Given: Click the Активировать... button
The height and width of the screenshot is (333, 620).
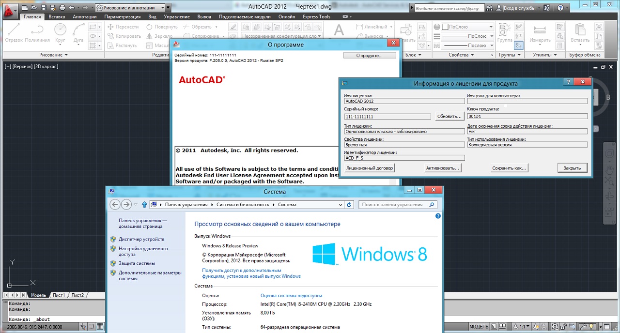Looking at the screenshot, I should (x=443, y=168).
